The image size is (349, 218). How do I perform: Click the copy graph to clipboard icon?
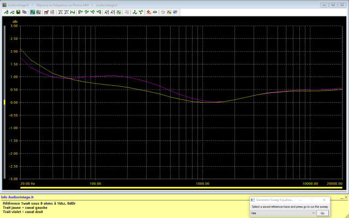click(x=25, y=12)
